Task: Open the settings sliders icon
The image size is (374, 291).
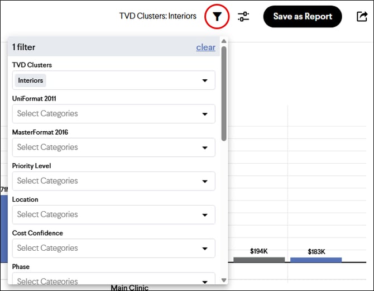Action: 243,17
